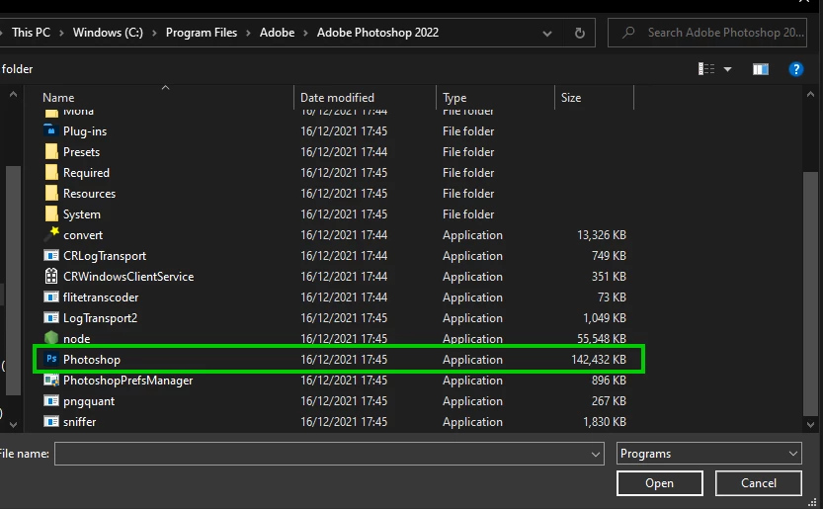Sort by the Type column header

coord(454,98)
